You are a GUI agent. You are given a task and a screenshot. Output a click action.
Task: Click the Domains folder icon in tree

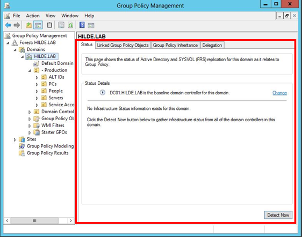click(22, 49)
